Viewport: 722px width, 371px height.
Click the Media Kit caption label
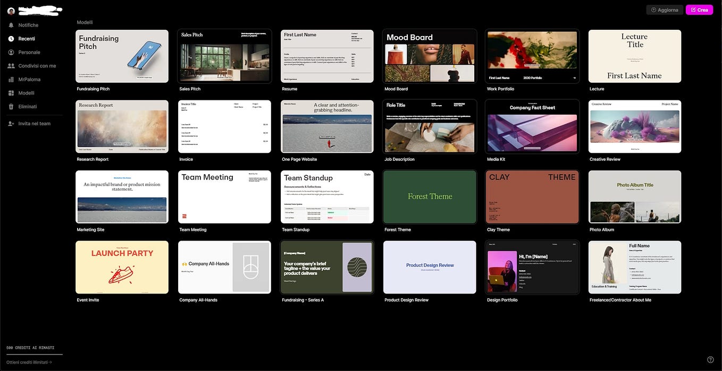tap(496, 159)
